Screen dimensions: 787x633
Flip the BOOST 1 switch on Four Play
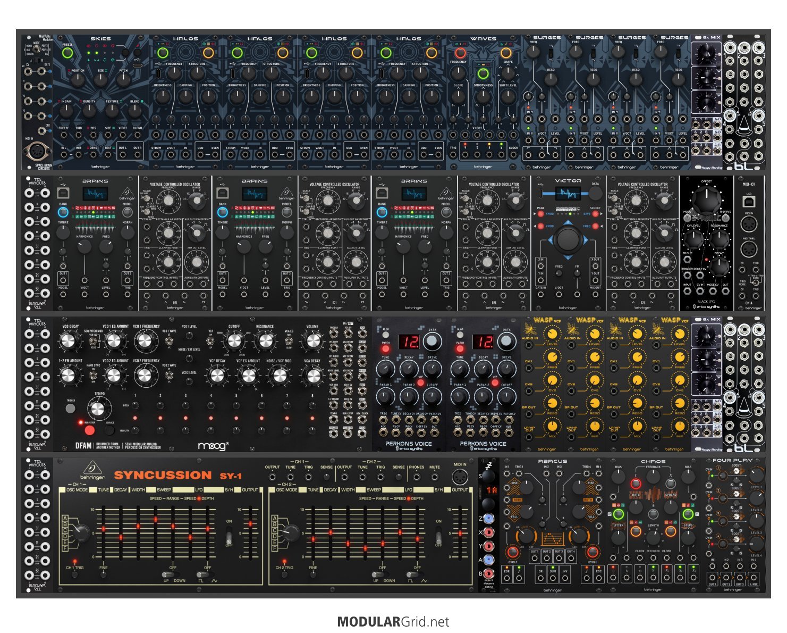[736, 472]
